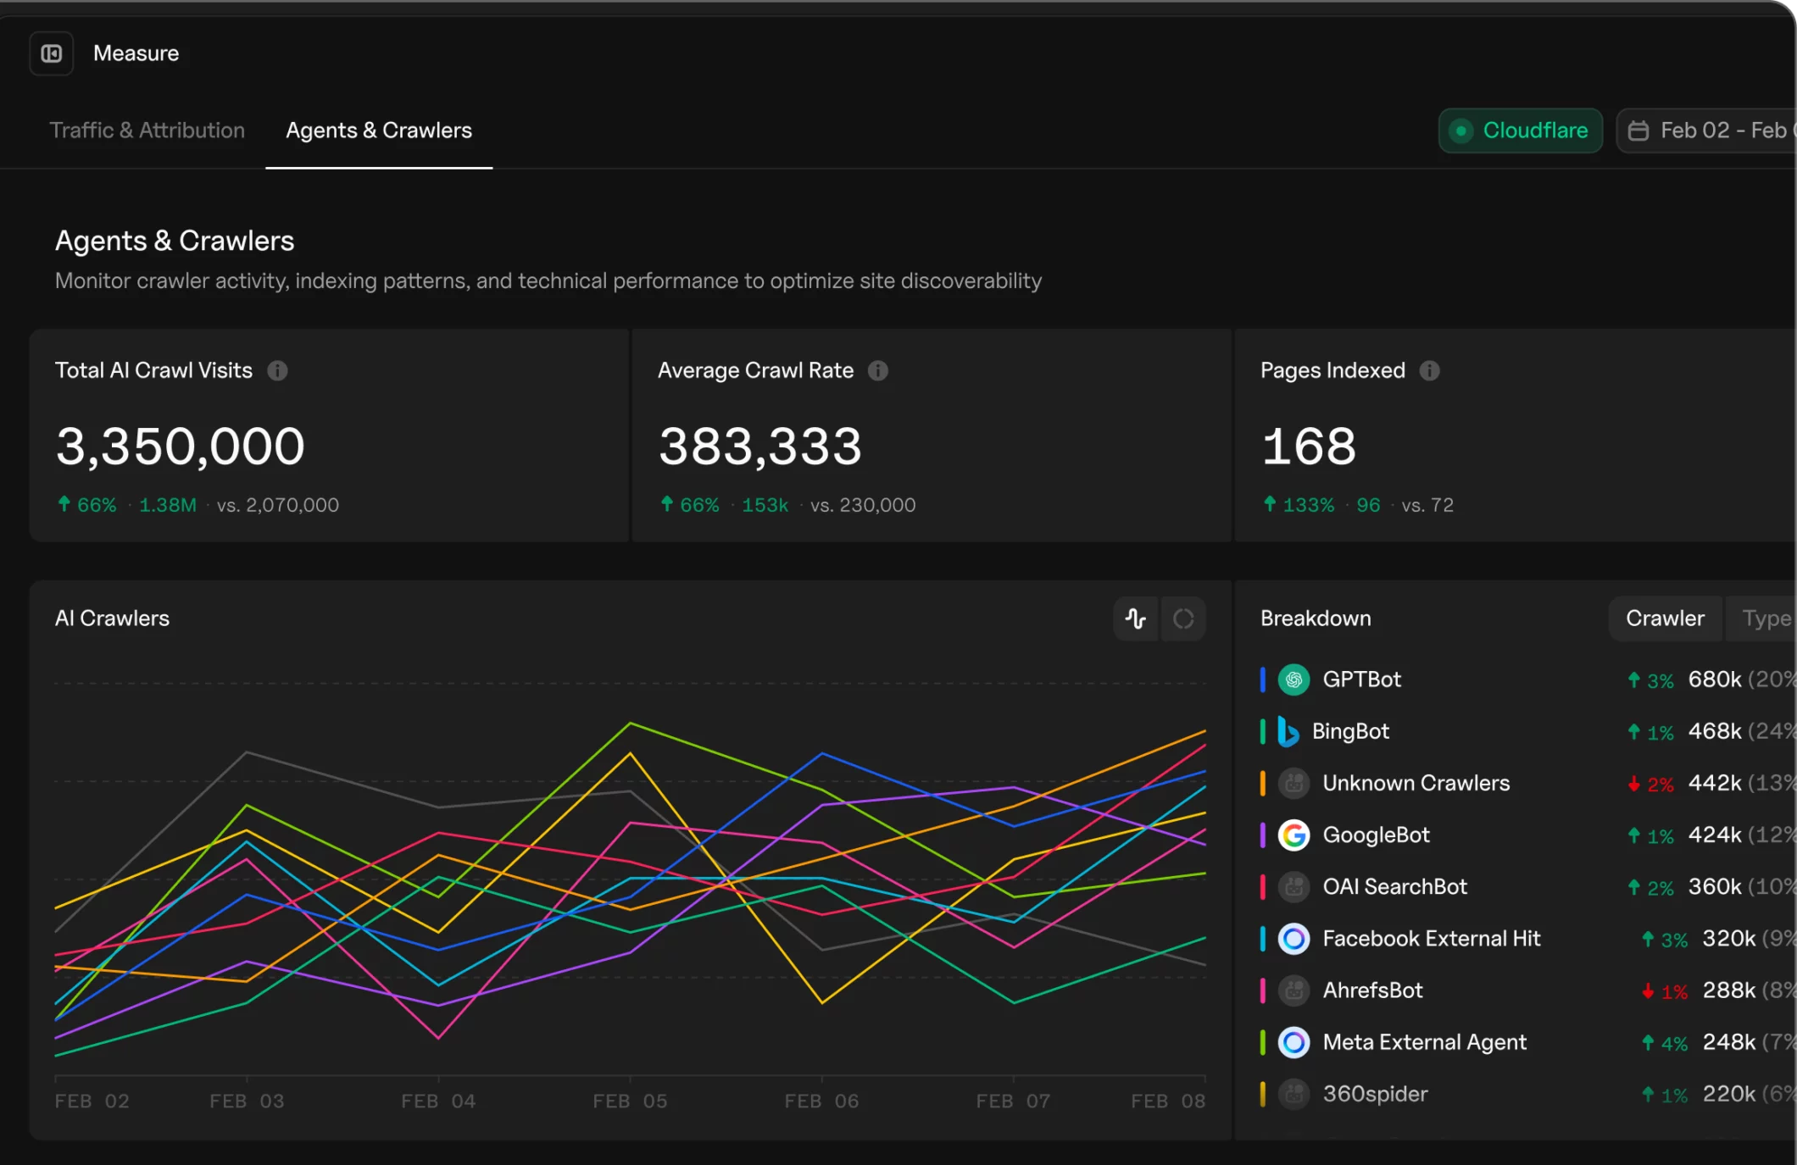Click the Google icon next to GoogleBot

click(x=1294, y=835)
